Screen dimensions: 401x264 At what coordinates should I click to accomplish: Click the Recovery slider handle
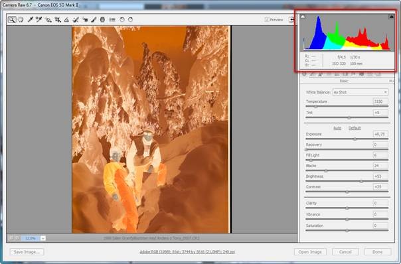pyautogui.click(x=306, y=149)
